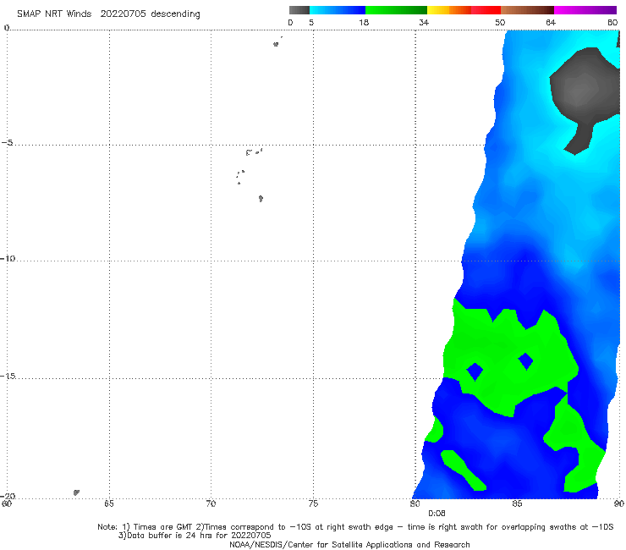Click the date '20220705' in the title

click(123, 14)
